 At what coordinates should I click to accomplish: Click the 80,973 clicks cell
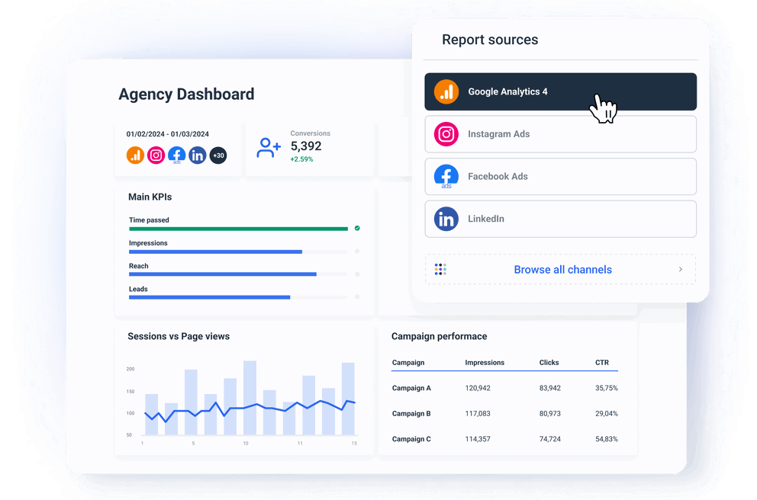pyautogui.click(x=550, y=414)
